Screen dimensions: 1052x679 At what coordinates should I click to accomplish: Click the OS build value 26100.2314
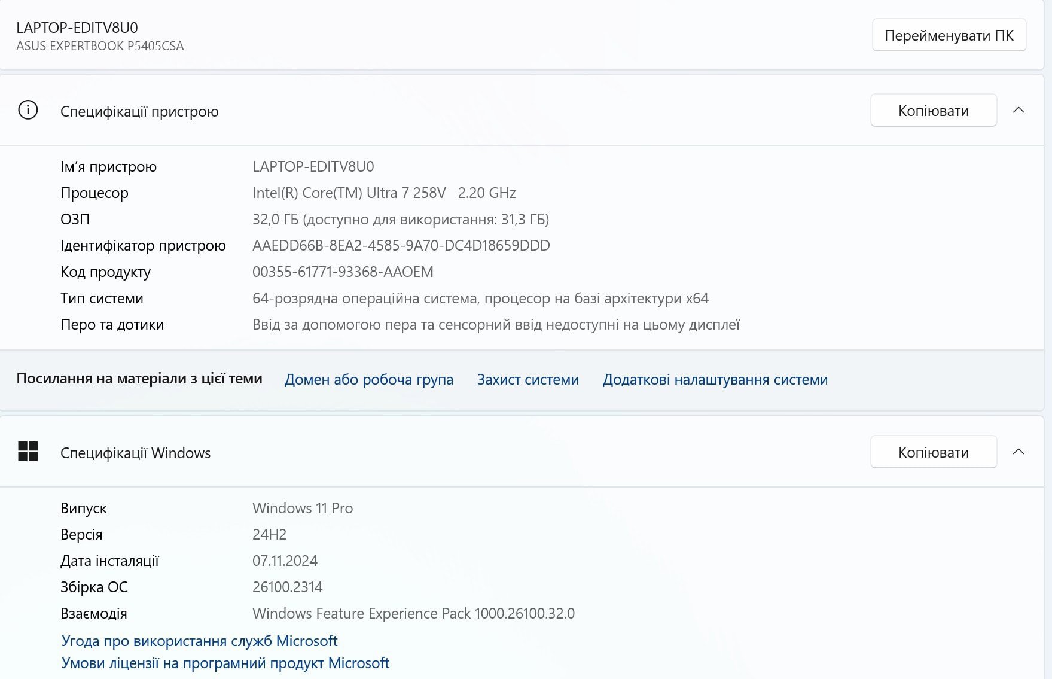tap(285, 587)
